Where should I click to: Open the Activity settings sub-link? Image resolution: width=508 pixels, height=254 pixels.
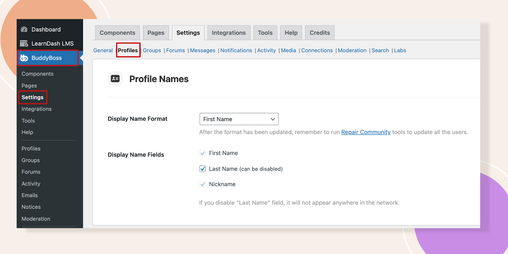pos(266,50)
